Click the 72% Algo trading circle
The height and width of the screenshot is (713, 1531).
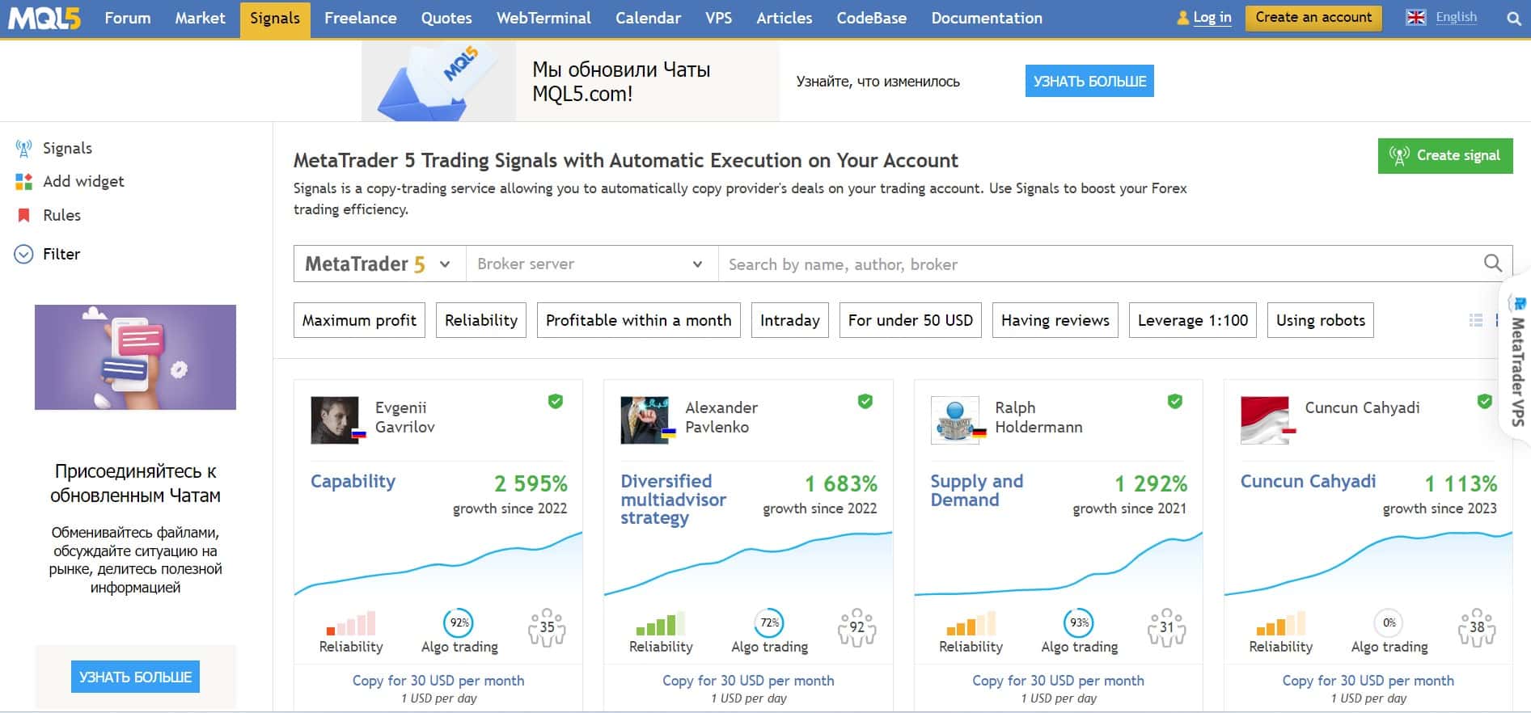point(769,622)
